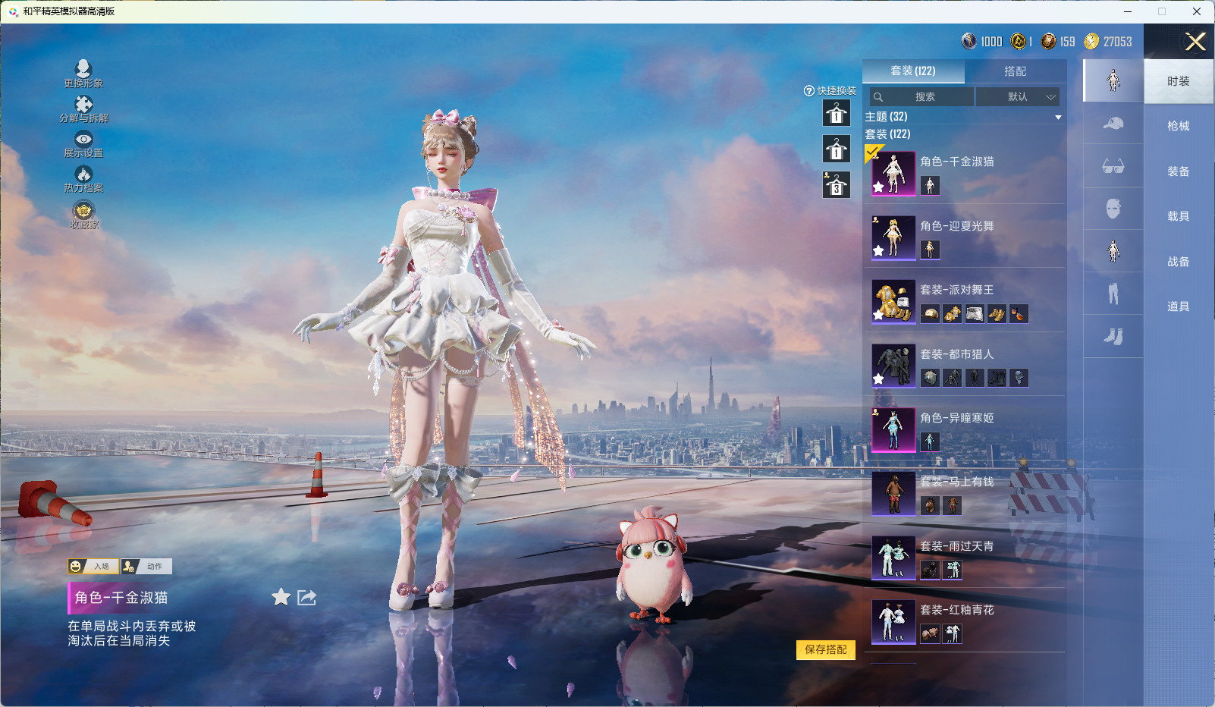Viewport: 1215px width, 707px height.
Task: Toggle favorite star next to the share icon
Action: (x=281, y=598)
